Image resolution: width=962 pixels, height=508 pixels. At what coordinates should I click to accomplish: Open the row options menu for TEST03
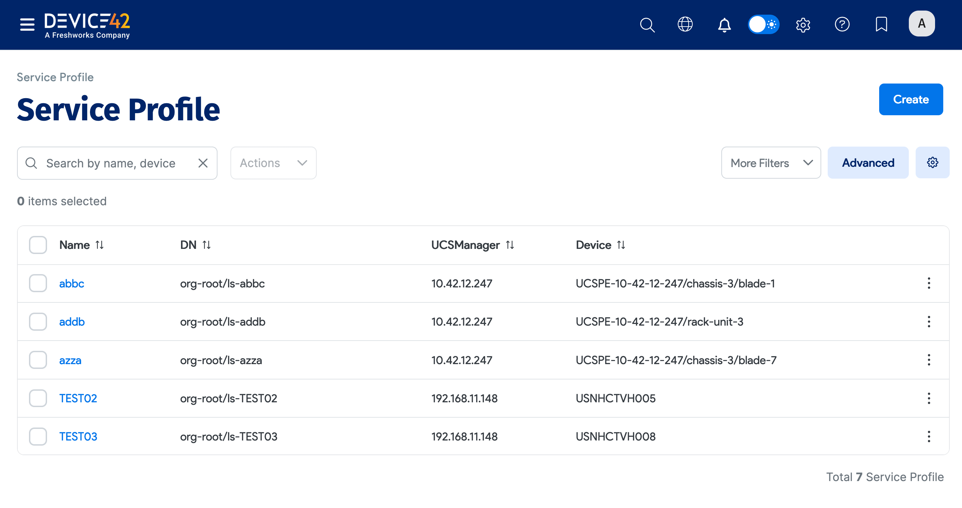(929, 436)
